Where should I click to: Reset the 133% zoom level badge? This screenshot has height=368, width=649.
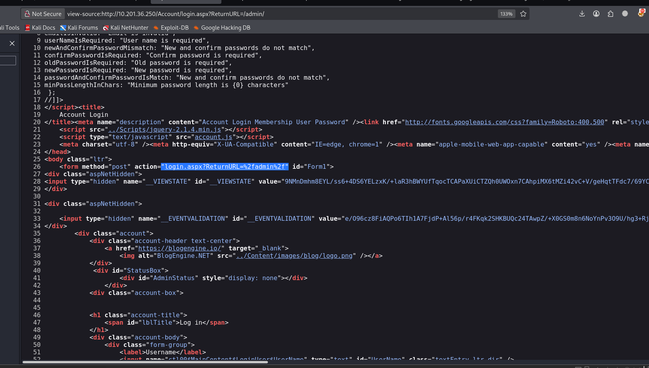point(506,14)
